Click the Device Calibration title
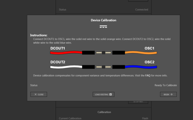This screenshot has height=120, width=193. point(104,20)
